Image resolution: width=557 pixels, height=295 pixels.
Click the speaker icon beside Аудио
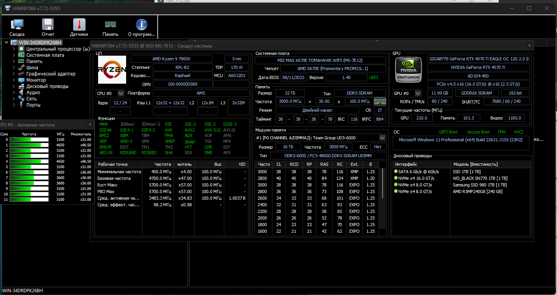pos(21,92)
